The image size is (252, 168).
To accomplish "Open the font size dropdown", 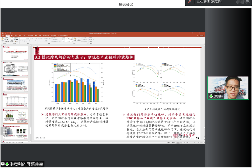I will (x=29, y=38).
